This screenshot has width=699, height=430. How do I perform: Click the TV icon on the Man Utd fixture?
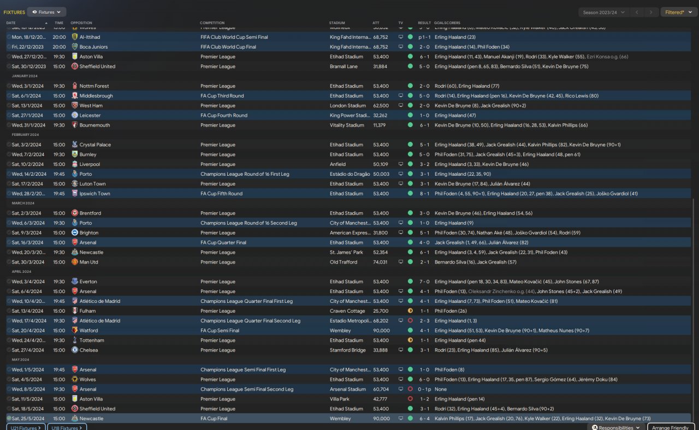point(401,262)
